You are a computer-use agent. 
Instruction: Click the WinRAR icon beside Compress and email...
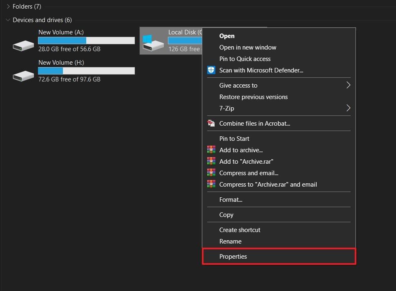[211, 173]
